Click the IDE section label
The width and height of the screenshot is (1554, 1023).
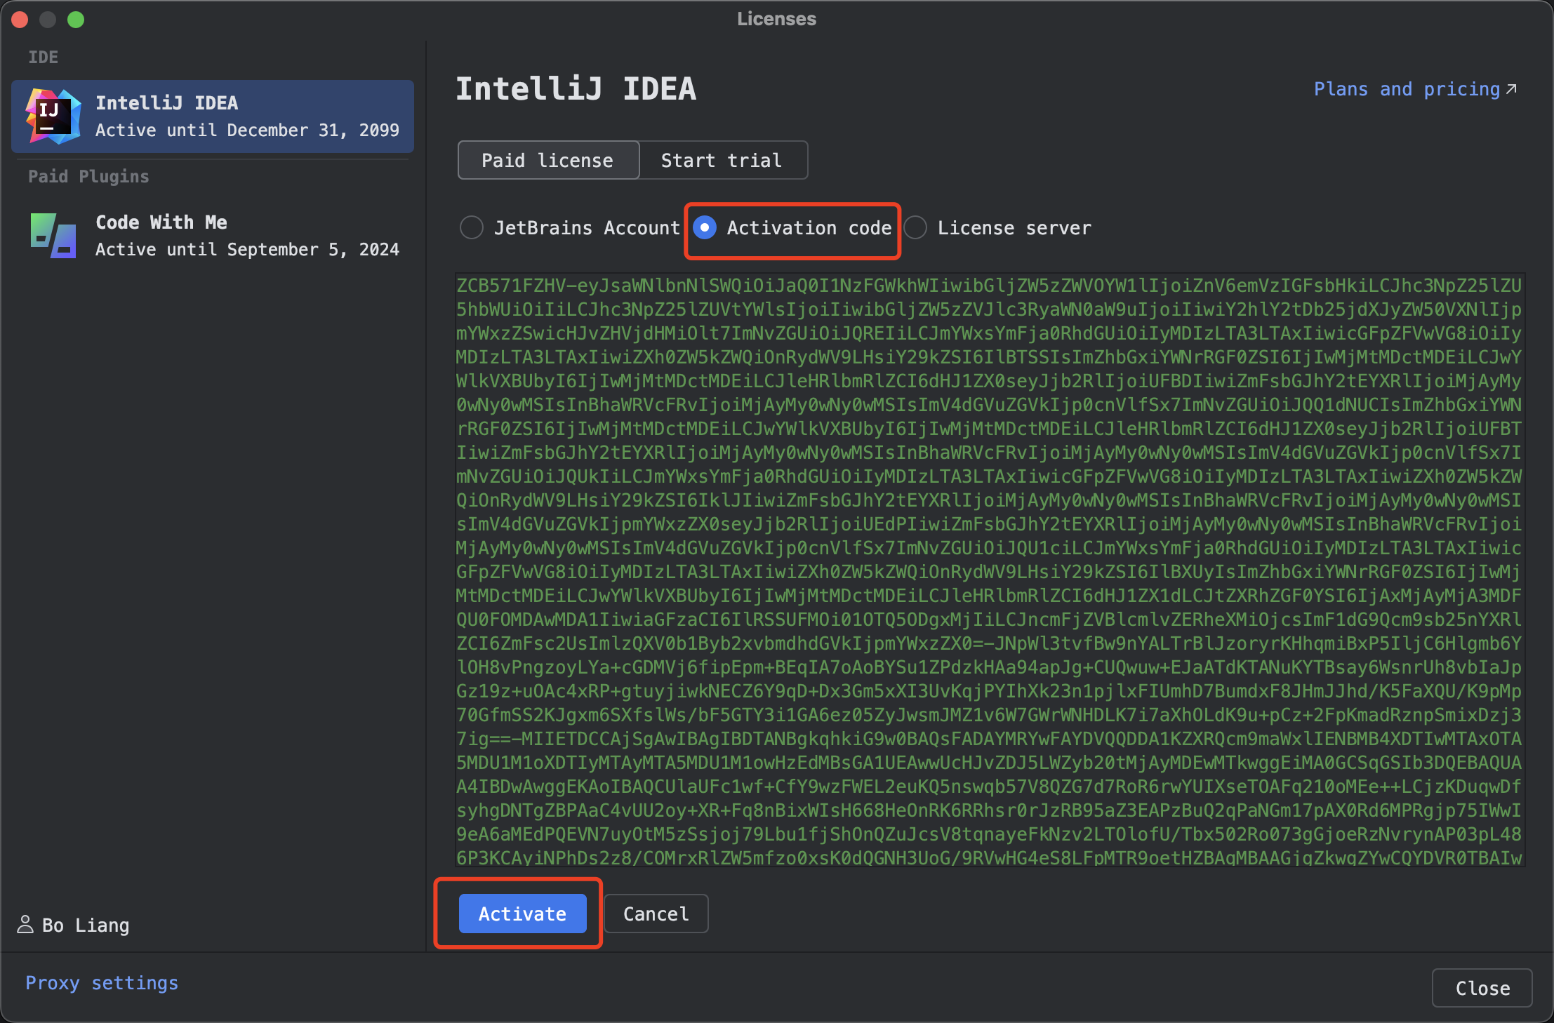43,58
